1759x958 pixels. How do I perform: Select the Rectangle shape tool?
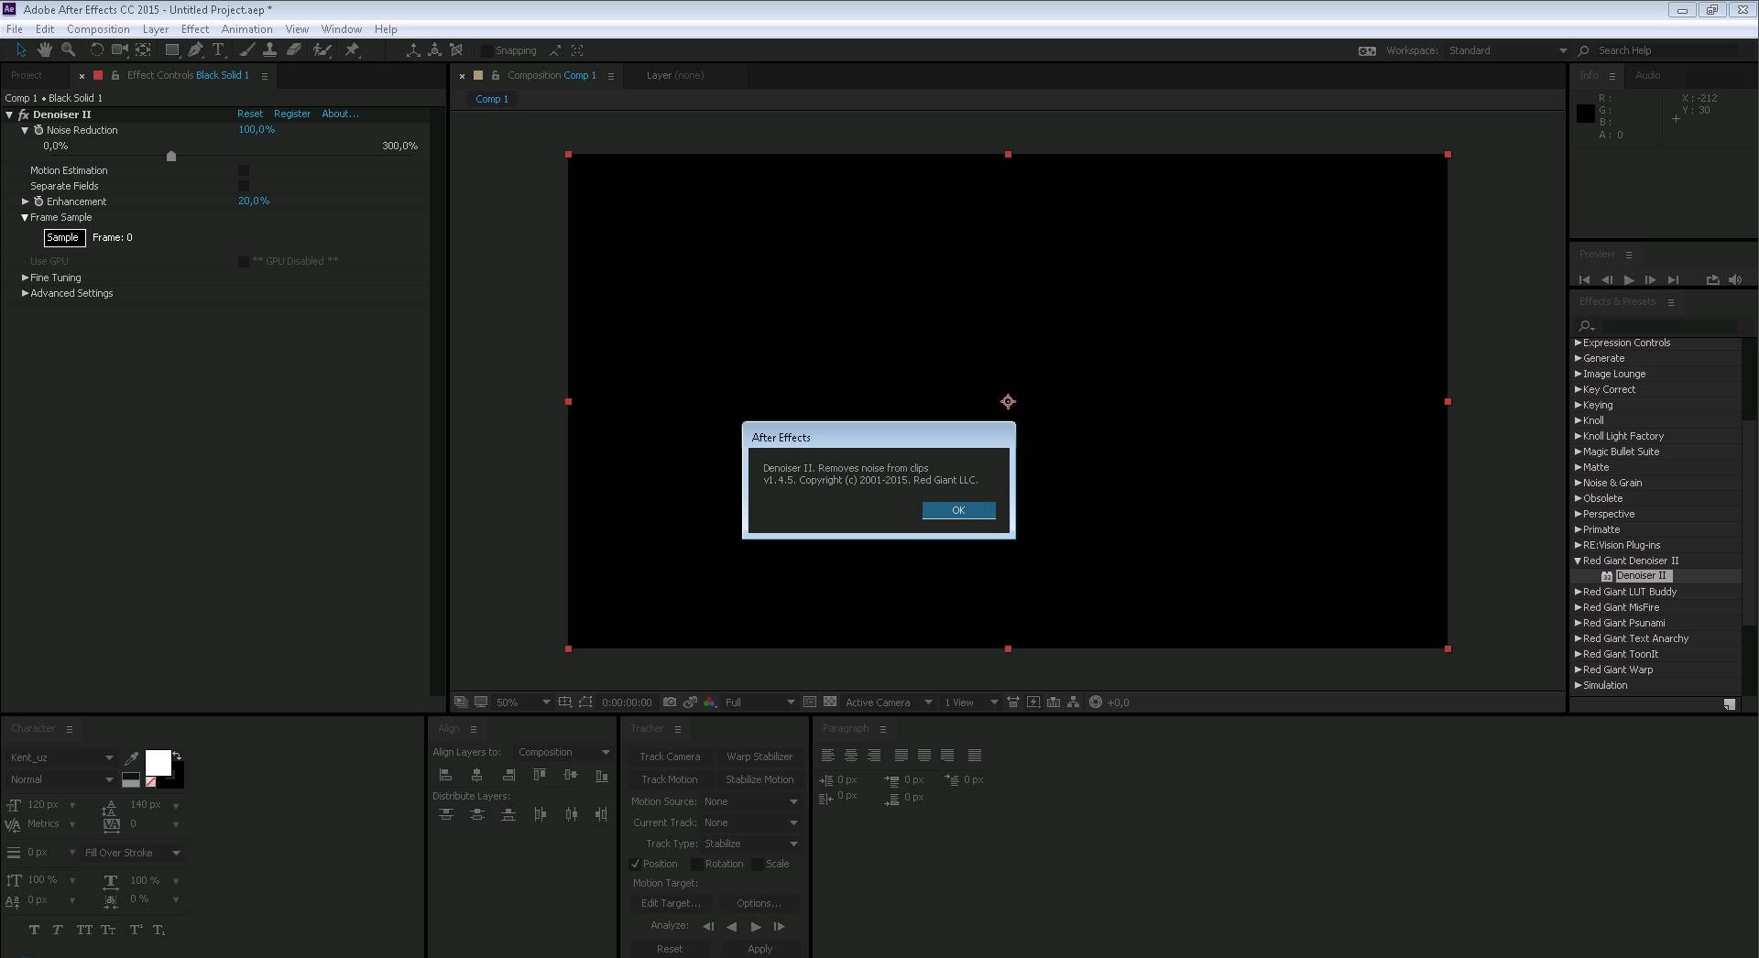pos(172,50)
